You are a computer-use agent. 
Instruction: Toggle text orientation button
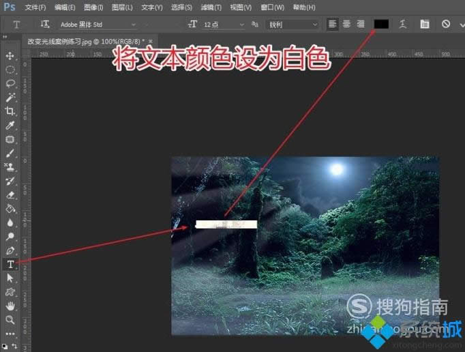pos(45,24)
